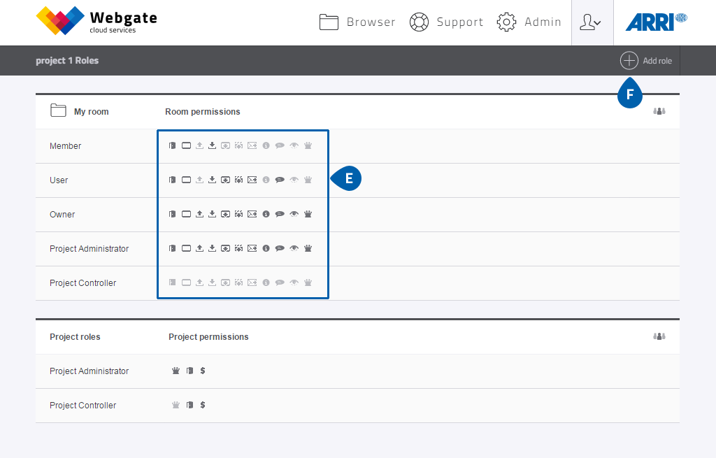Toggle upload permission for Member
This screenshot has width=716, height=458.
tap(199, 145)
